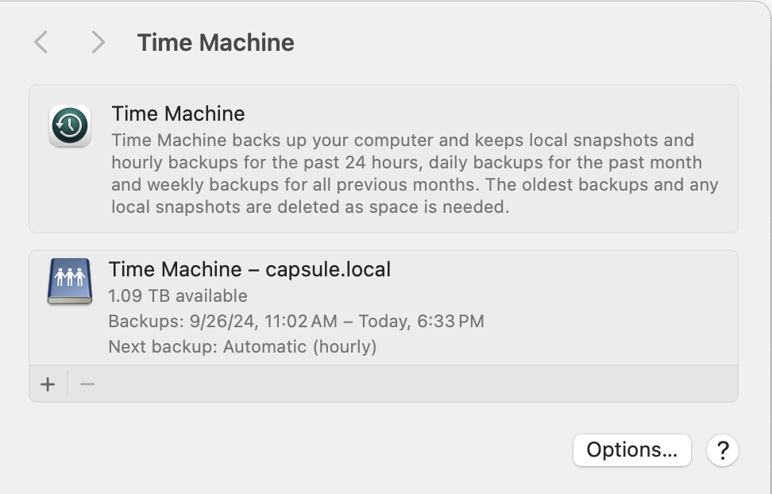This screenshot has width=772, height=494.
Task: Click description line starting "hourly backups for the past"
Action: click(x=406, y=163)
